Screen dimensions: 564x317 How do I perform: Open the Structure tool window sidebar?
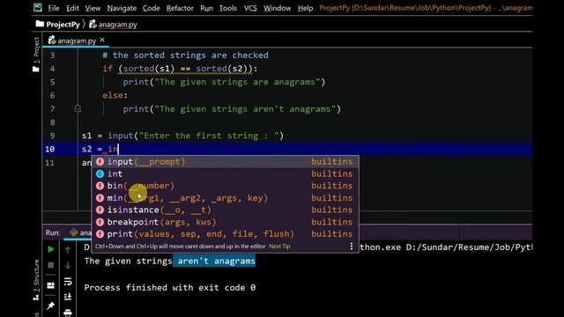click(36, 280)
